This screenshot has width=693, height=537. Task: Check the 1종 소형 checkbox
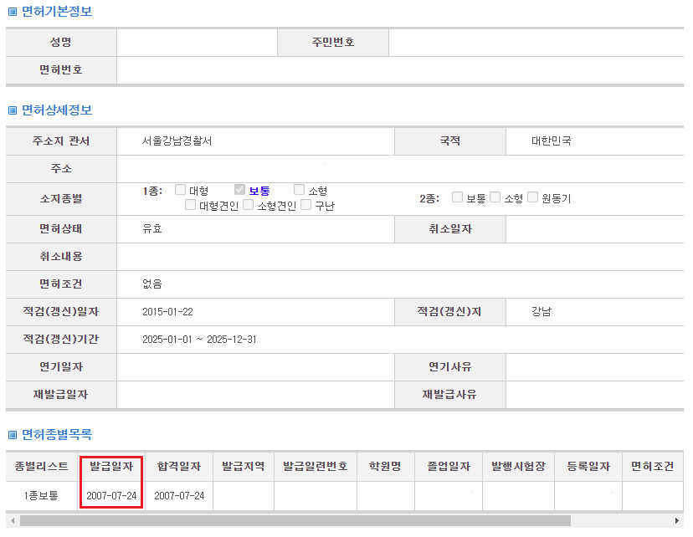coord(299,189)
